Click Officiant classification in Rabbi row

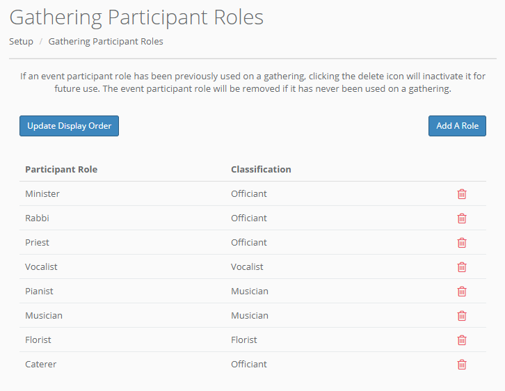click(249, 218)
